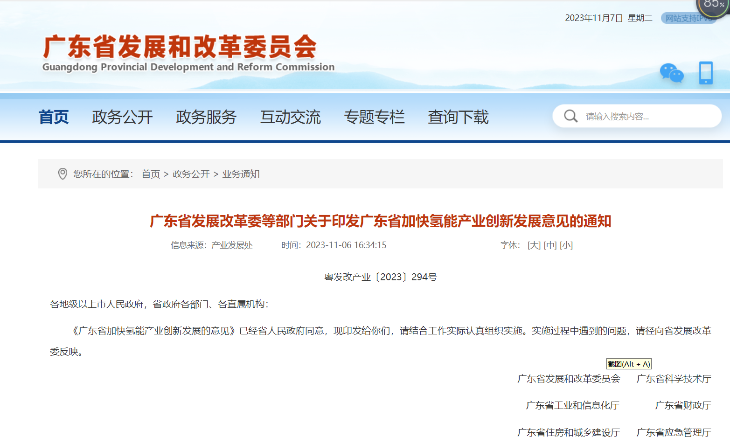Open the 专题专栏 navigation item
The height and width of the screenshot is (444, 730).
(x=374, y=117)
